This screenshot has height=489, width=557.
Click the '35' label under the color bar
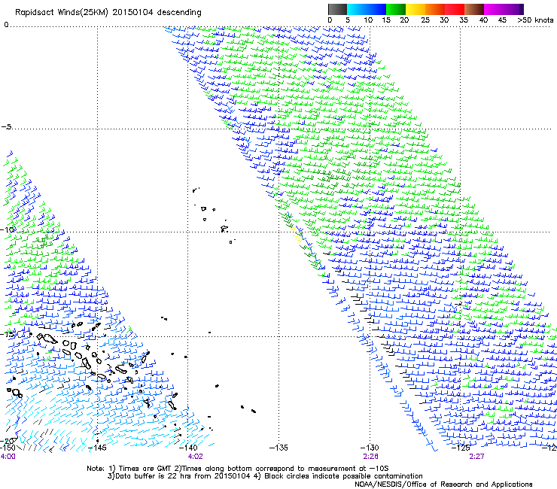[464, 20]
